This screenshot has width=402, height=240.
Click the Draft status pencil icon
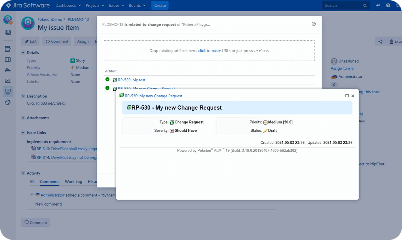pos(265,131)
